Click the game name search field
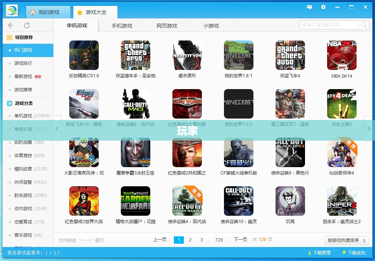The image size is (375, 261). pyautogui.click(x=329, y=25)
